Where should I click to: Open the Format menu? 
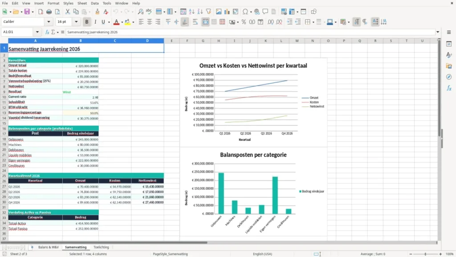(53, 3)
